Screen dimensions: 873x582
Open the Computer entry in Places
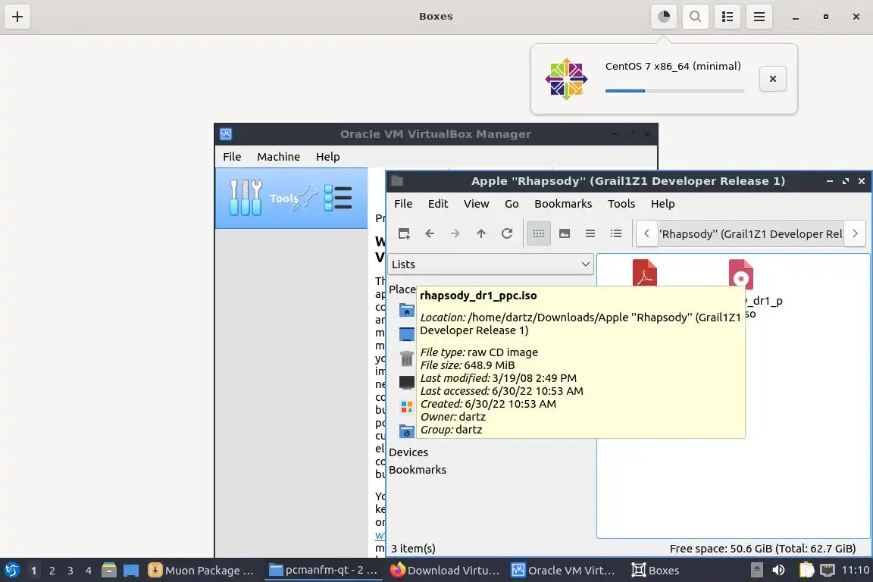(x=406, y=383)
